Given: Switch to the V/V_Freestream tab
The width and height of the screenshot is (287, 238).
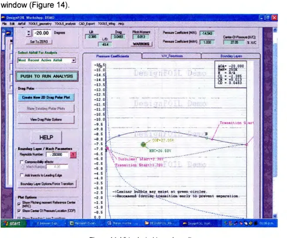Looking at the screenshot, I should [172, 56].
